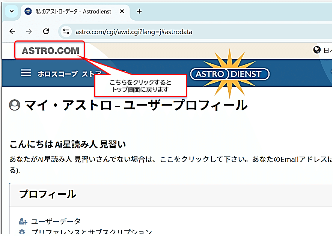Viewport: 333px width, 236px height.
Task: Click the user profile avatar icon
Action: click(15, 105)
